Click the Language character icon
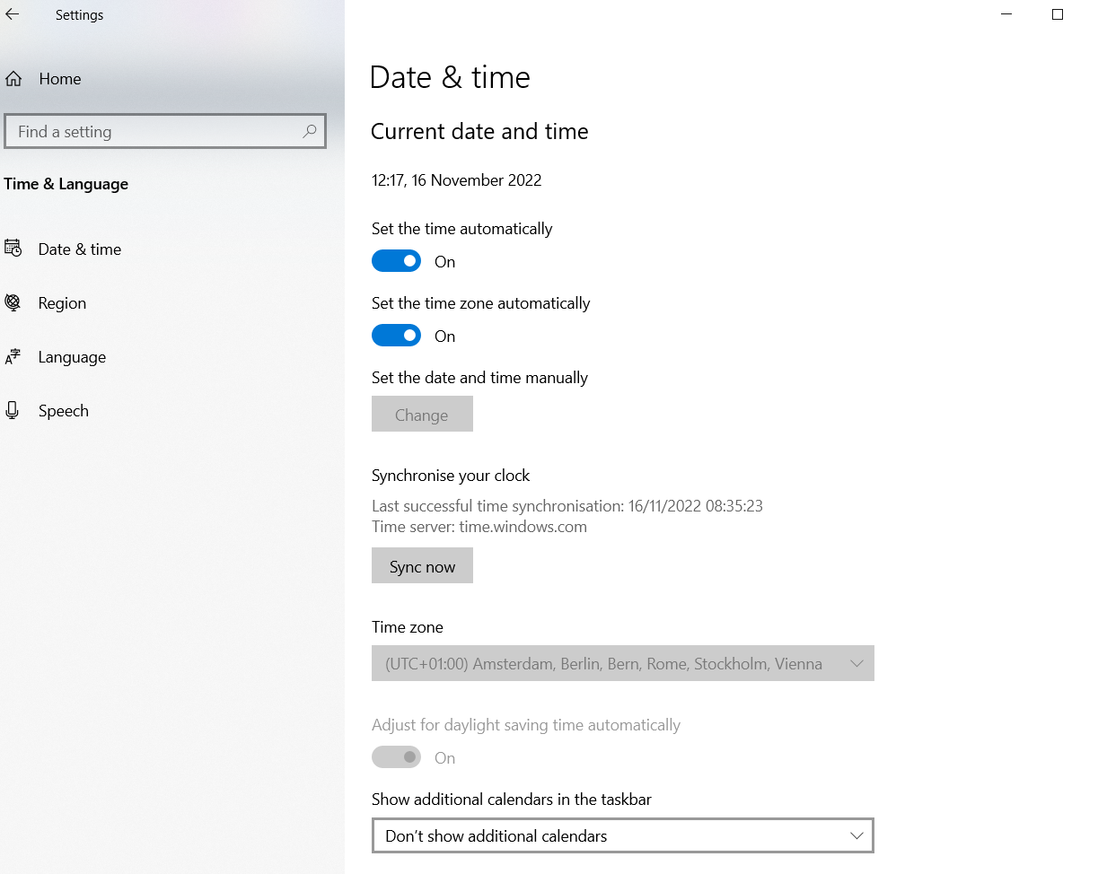Viewport: 1098px width, 874px height. (x=13, y=356)
